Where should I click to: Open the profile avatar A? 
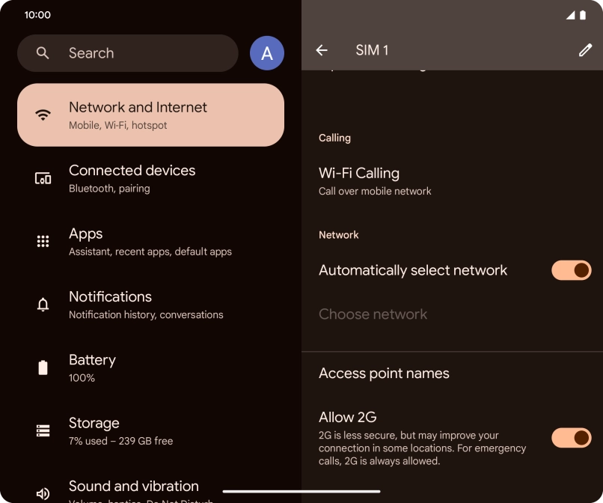coord(267,53)
